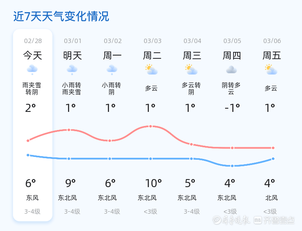Screen dimensions: 302x231
Task: Click tomorrow's rain weather icon
Action: pyautogui.click(x=72, y=70)
